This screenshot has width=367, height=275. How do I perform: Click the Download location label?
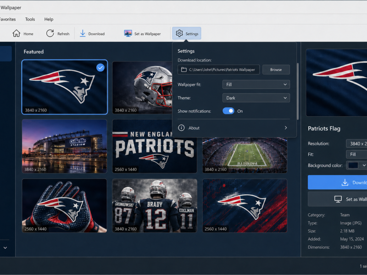click(x=195, y=60)
